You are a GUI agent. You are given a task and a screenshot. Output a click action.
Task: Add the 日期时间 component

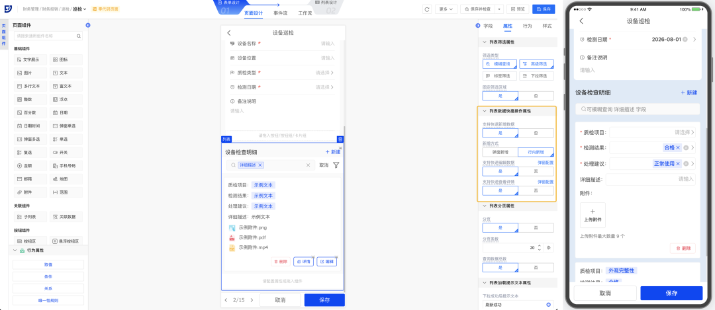click(x=30, y=126)
